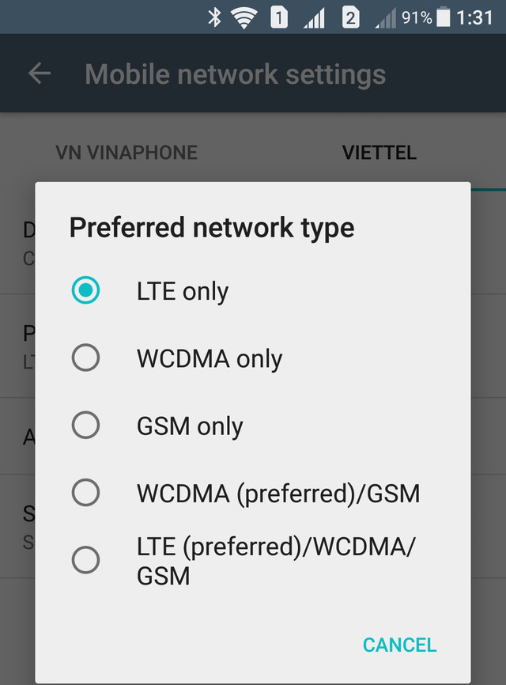Image resolution: width=506 pixels, height=685 pixels.
Task: Tap the "WCDMA only" option label
Action: [x=210, y=359]
